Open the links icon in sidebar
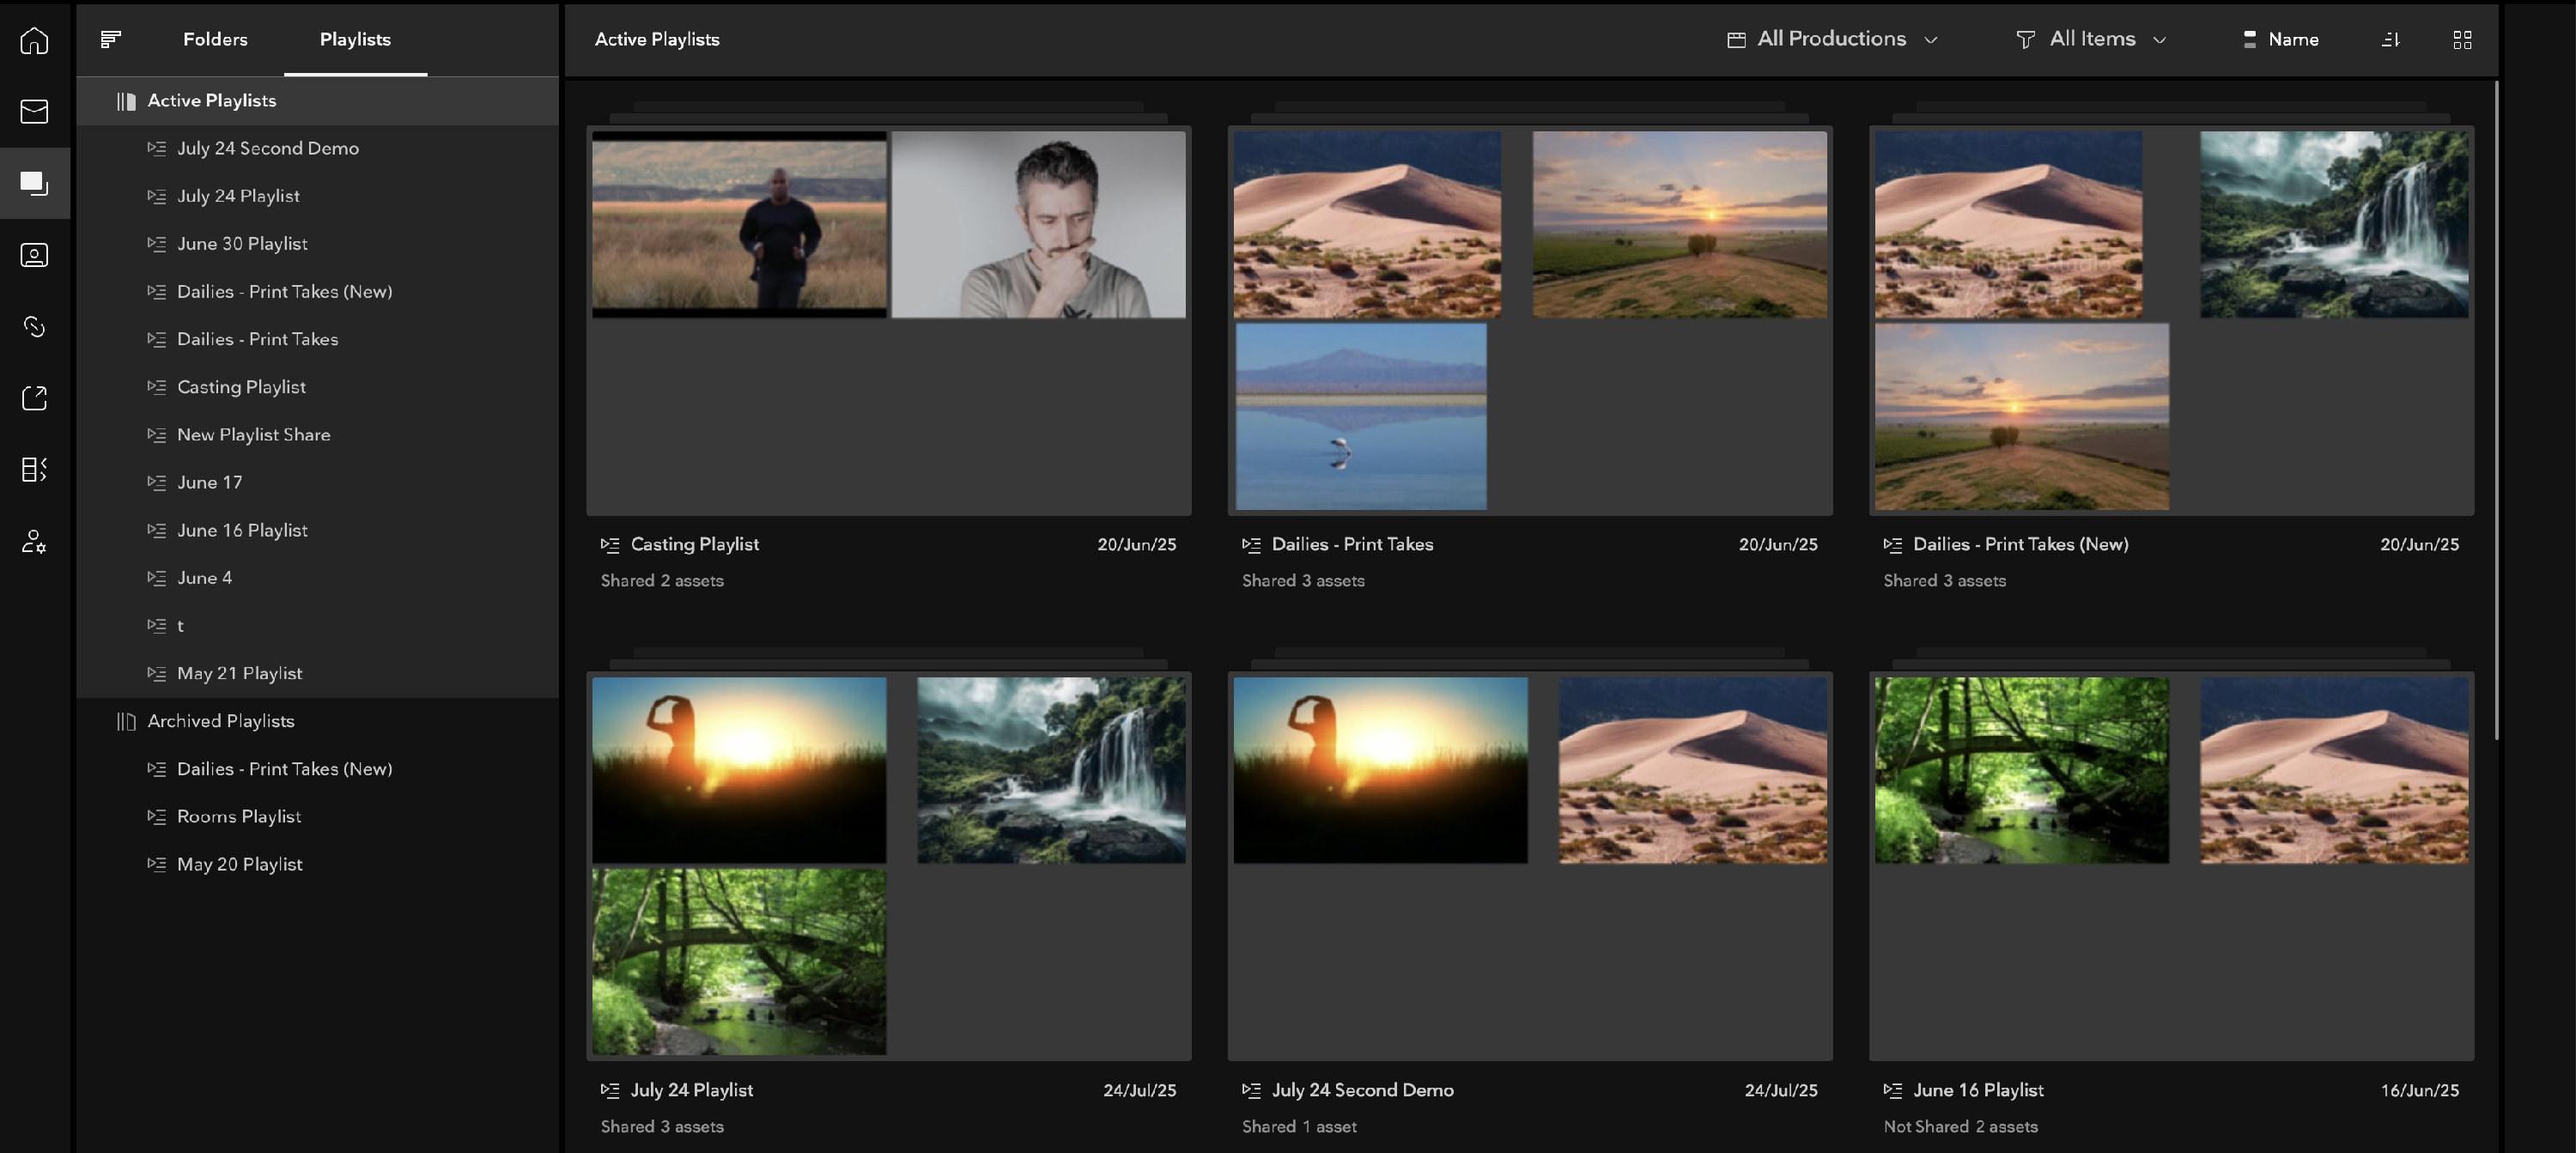 point(34,326)
